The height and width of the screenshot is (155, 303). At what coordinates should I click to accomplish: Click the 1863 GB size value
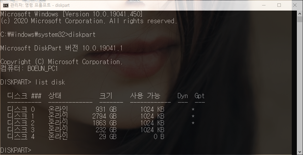click(104, 123)
